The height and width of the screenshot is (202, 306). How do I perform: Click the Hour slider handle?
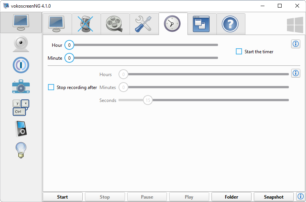pyautogui.click(x=69, y=45)
